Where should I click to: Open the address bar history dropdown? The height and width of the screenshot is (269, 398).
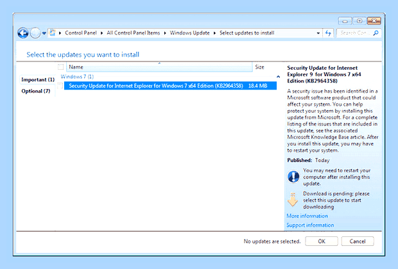[x=318, y=33]
